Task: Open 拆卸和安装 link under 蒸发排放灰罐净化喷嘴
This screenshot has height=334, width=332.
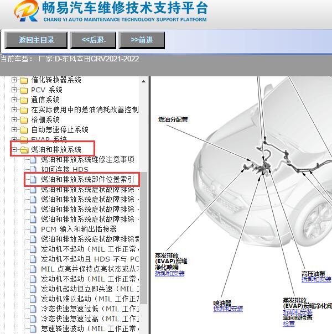Action: click(170, 273)
